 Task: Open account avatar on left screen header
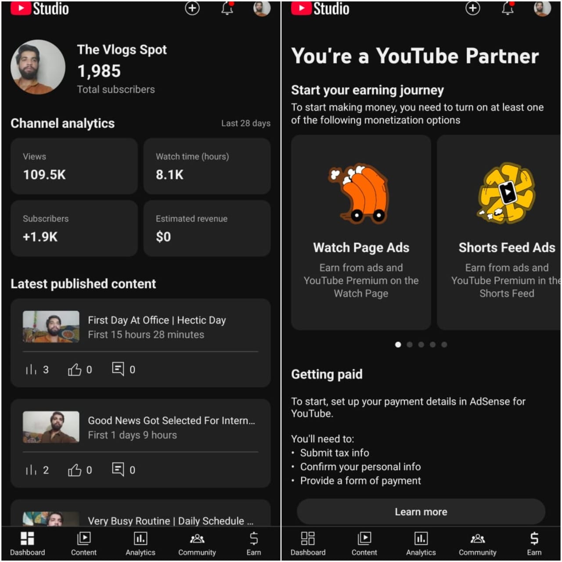tap(262, 8)
